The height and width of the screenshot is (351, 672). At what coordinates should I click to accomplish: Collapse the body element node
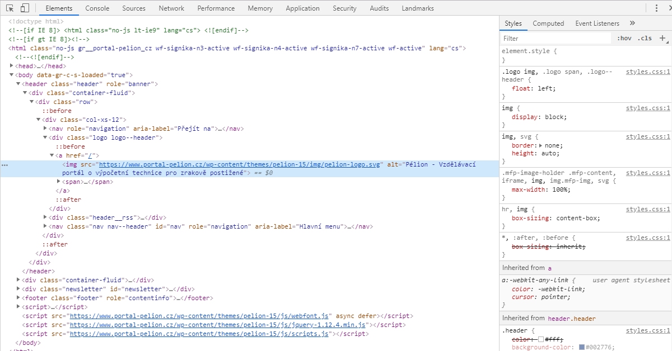click(x=12, y=75)
